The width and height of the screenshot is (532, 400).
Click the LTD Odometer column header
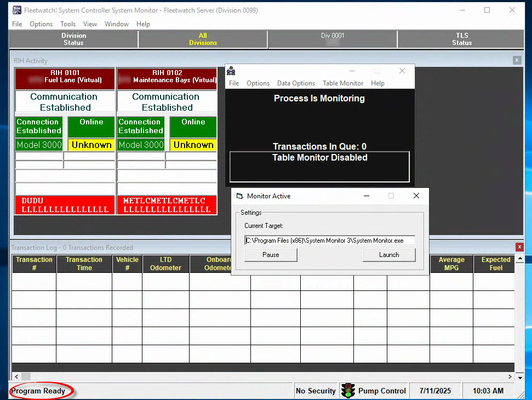(x=166, y=264)
